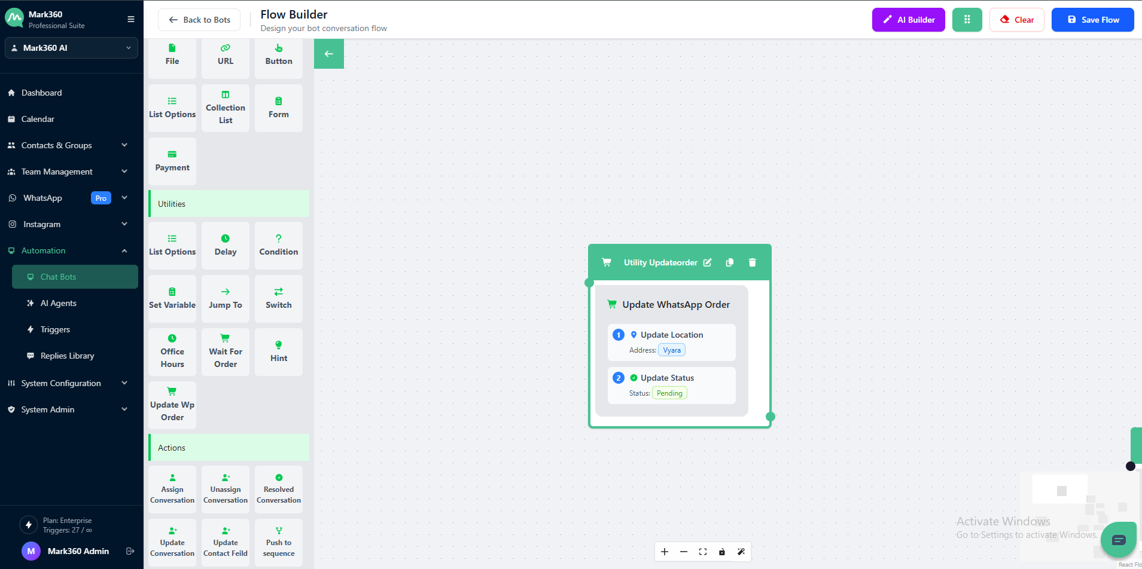Collapse the node panel with the arrow
The height and width of the screenshot is (569, 1142).
329,54
